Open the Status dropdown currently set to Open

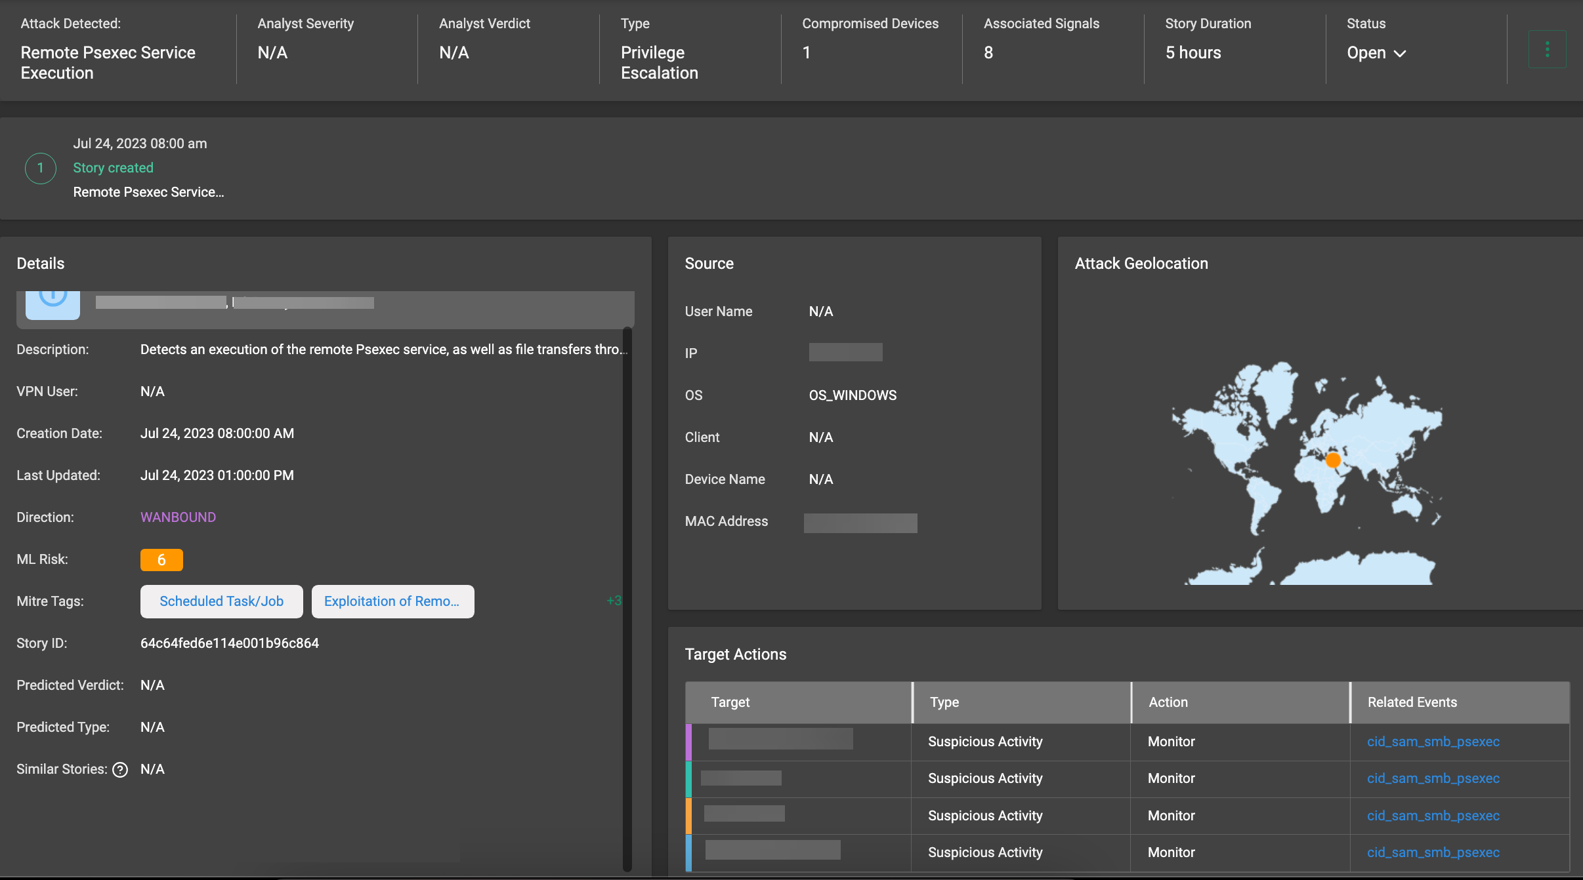1376,52
